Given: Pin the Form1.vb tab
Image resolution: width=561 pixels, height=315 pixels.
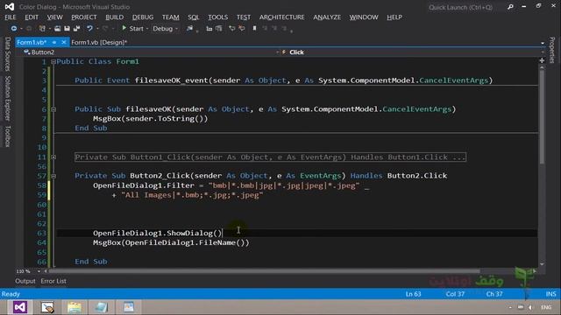Looking at the screenshot, I should tap(54, 42).
